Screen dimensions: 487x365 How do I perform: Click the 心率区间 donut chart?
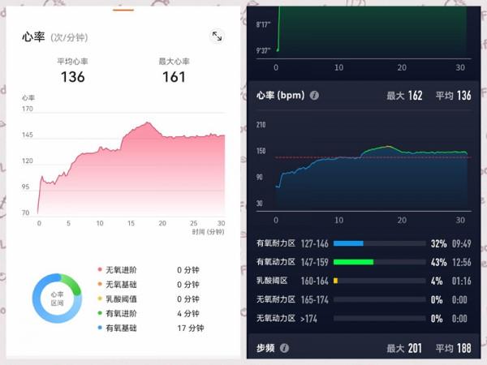[57, 298]
